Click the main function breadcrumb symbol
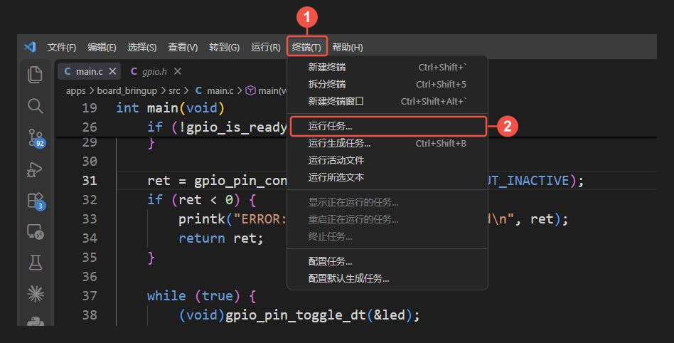Screen dimensions: 674x343 (267, 91)
